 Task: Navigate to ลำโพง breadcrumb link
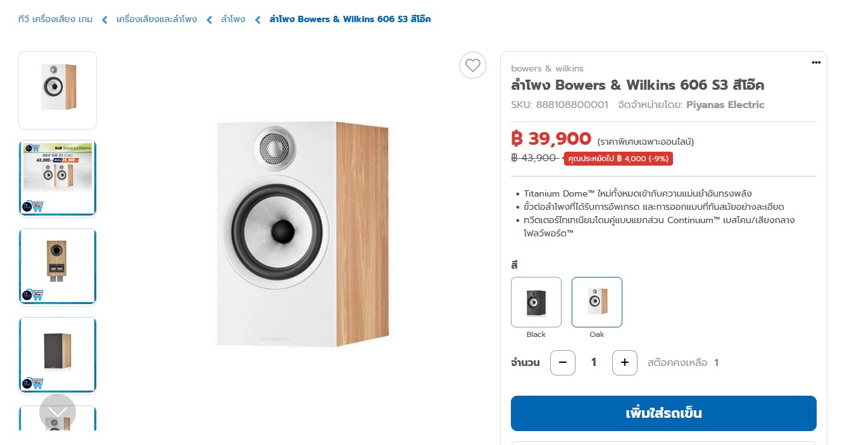tap(233, 19)
